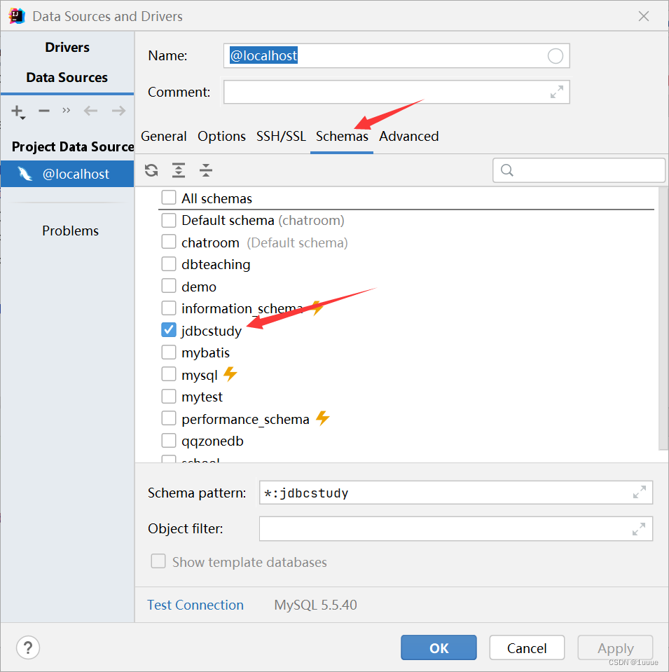The image size is (669, 672).
Task: Check the mybatis schema checkbox
Action: point(168,352)
